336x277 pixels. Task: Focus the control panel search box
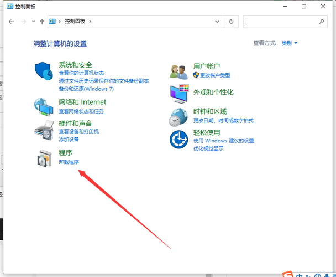click(285, 22)
